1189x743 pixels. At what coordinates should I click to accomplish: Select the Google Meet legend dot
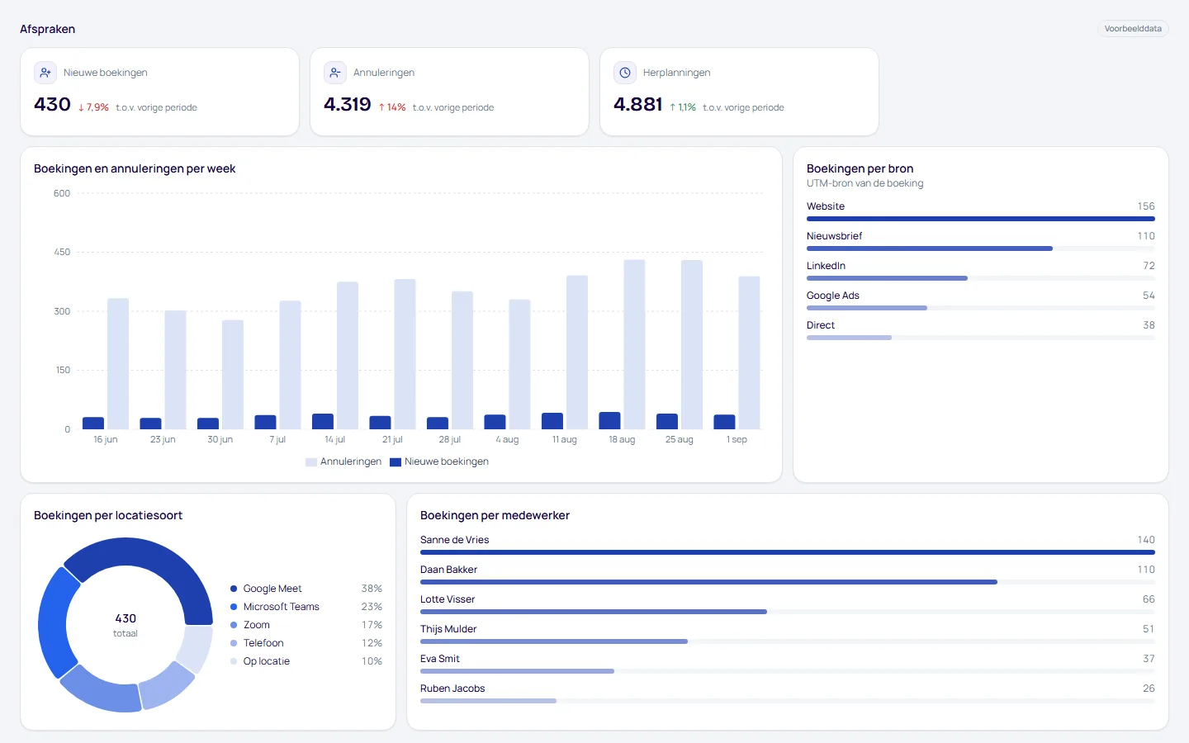(x=234, y=589)
